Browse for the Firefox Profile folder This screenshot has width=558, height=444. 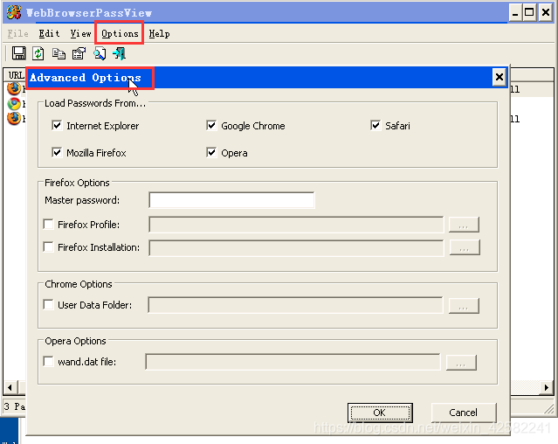coord(464,225)
